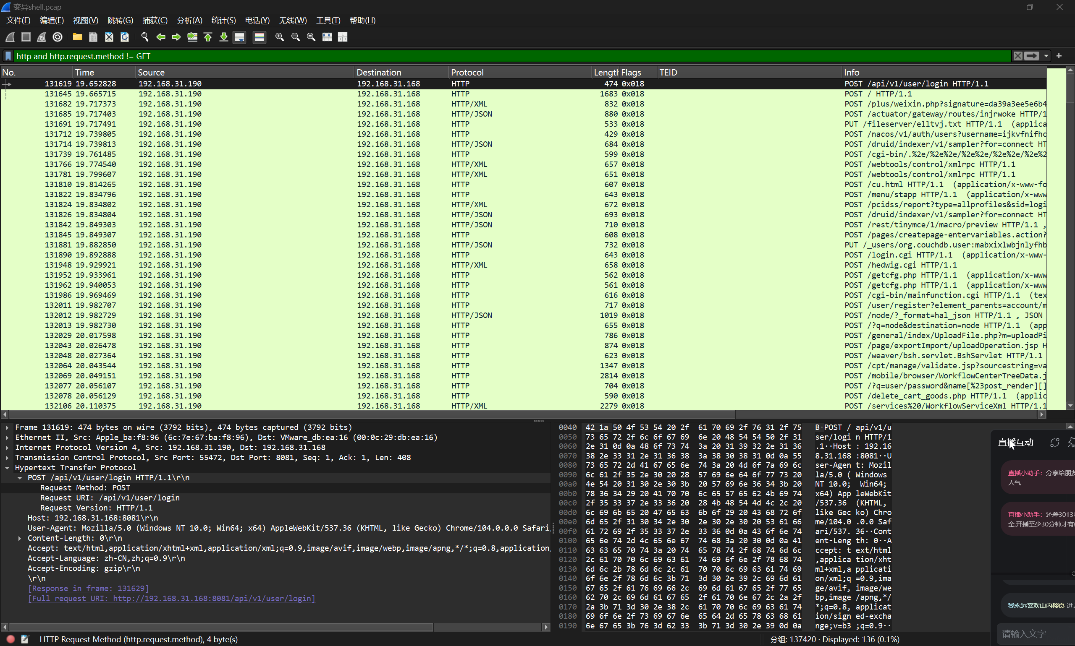This screenshot has width=1075, height=646.
Task: Click into the display filter field
Action: pyautogui.click(x=512, y=56)
